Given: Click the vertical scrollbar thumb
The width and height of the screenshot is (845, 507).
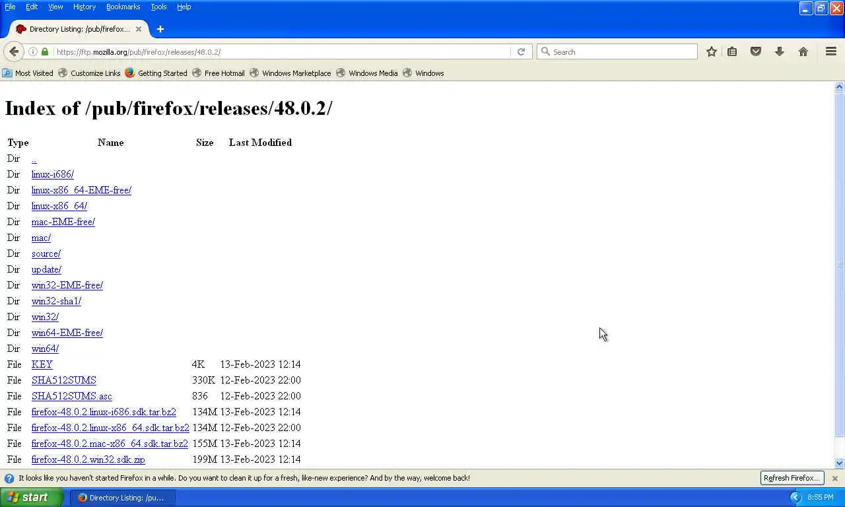Looking at the screenshot, I should coord(840,265).
